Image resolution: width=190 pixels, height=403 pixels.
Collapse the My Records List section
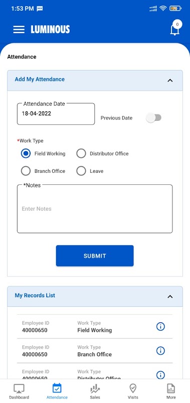tap(170, 297)
